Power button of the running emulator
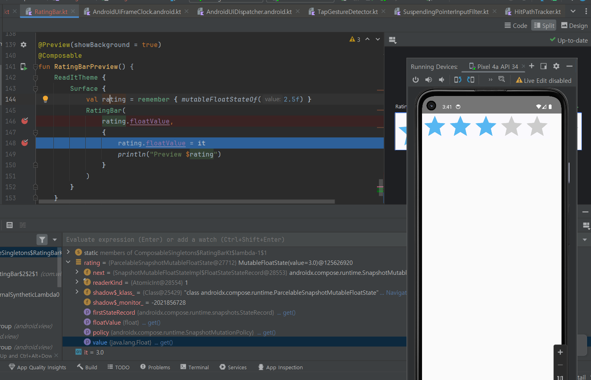The width and height of the screenshot is (591, 380). click(416, 80)
